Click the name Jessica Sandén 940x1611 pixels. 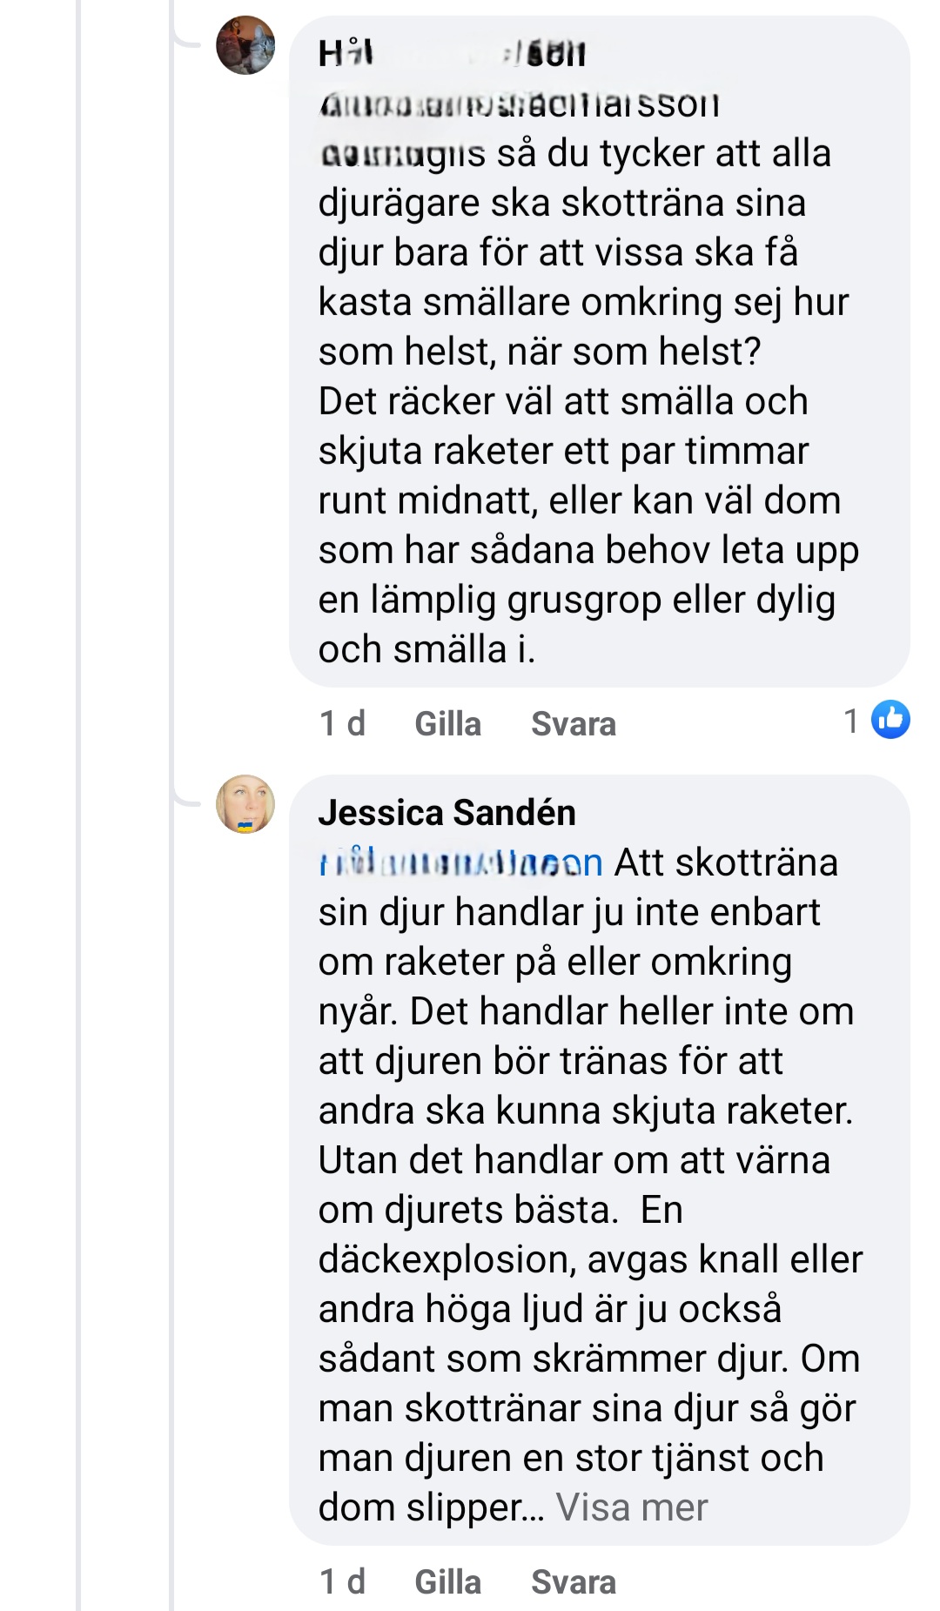446,813
